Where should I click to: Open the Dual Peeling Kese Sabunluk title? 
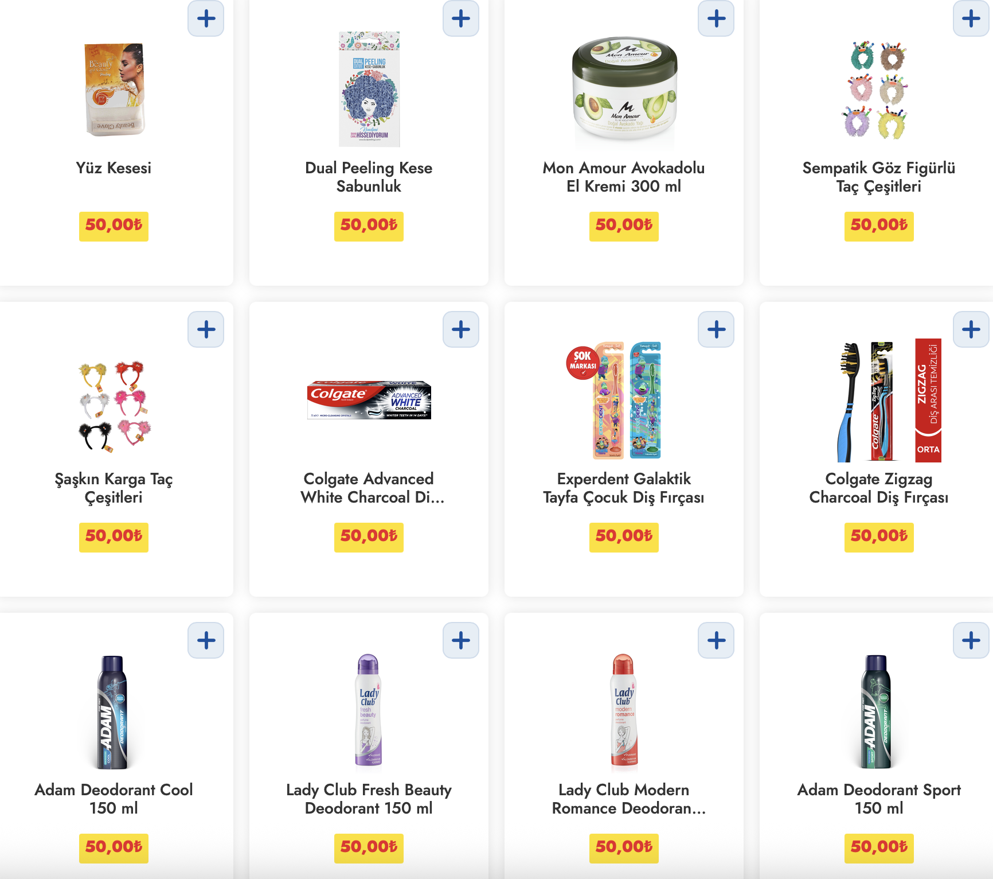(369, 177)
